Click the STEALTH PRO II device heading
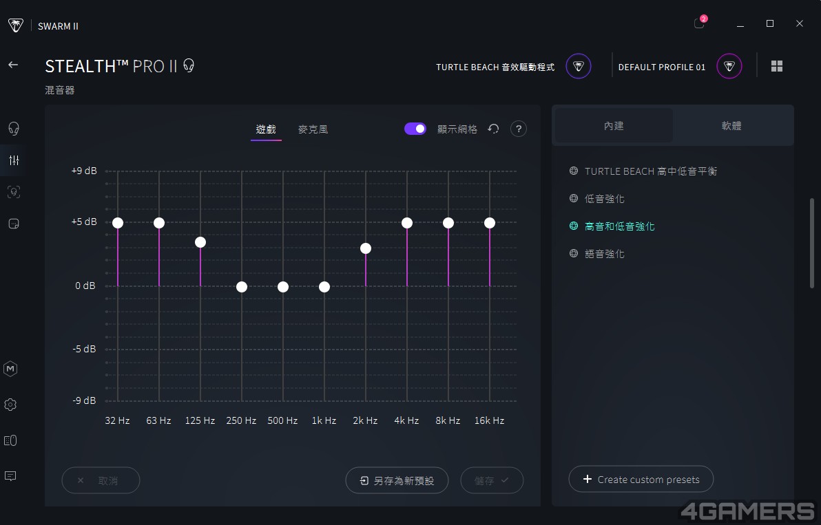 tap(112, 66)
